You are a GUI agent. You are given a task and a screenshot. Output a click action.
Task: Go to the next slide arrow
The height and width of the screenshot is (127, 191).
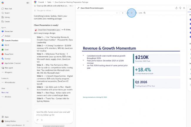[131, 13]
